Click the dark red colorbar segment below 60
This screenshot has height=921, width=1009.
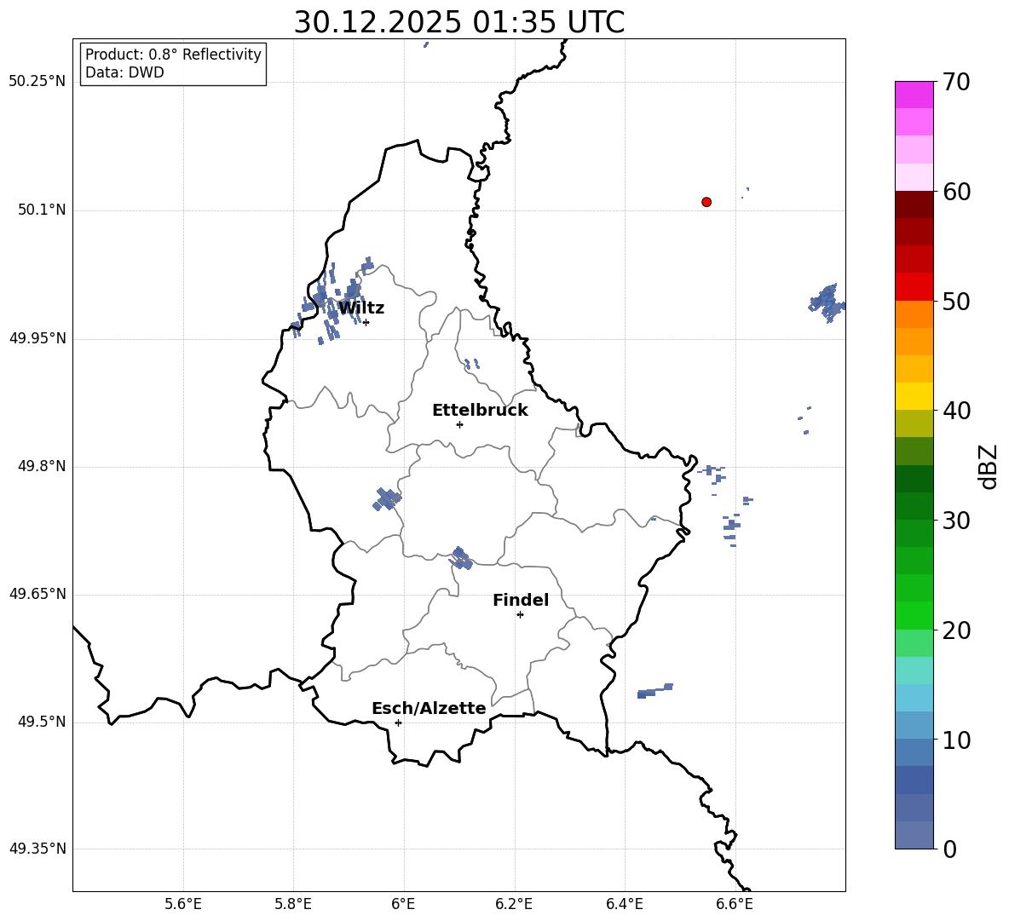(914, 204)
